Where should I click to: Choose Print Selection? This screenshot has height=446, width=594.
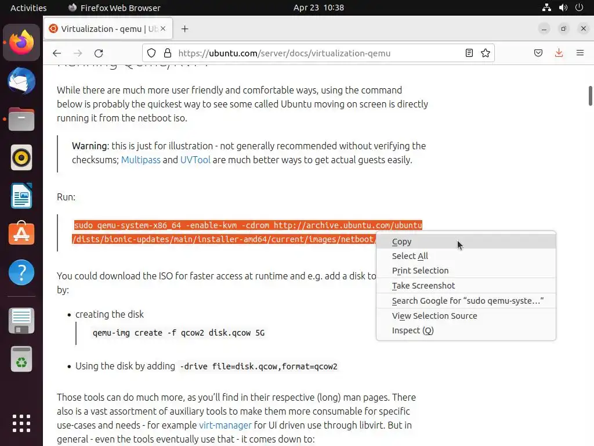click(x=466, y=271)
